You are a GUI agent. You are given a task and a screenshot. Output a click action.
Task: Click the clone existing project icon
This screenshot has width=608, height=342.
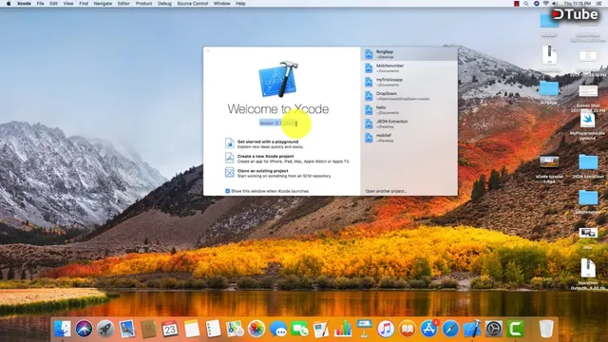click(x=230, y=172)
